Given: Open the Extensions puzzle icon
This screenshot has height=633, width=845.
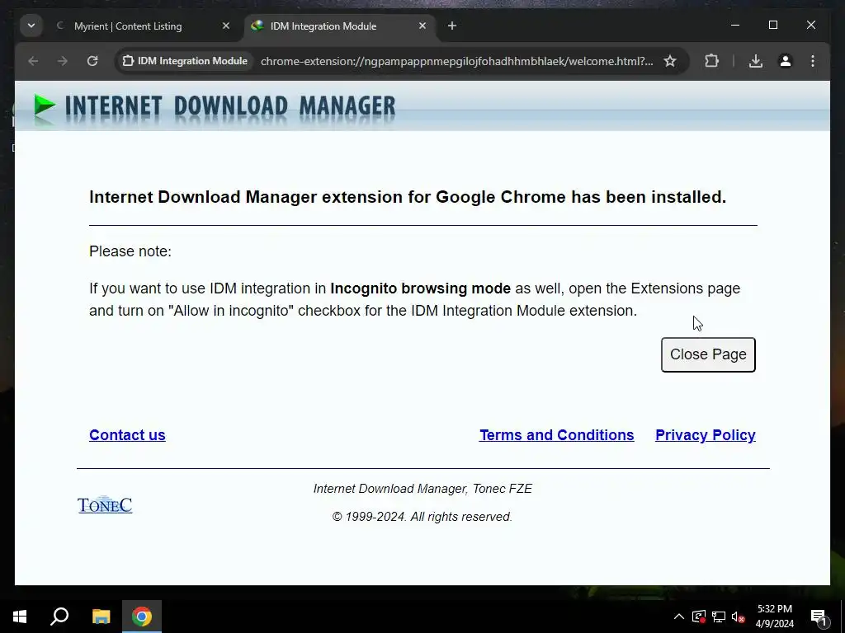Looking at the screenshot, I should (x=712, y=61).
